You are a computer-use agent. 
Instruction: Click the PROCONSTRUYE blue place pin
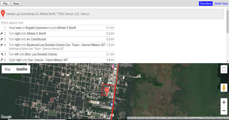click(x=112, y=105)
